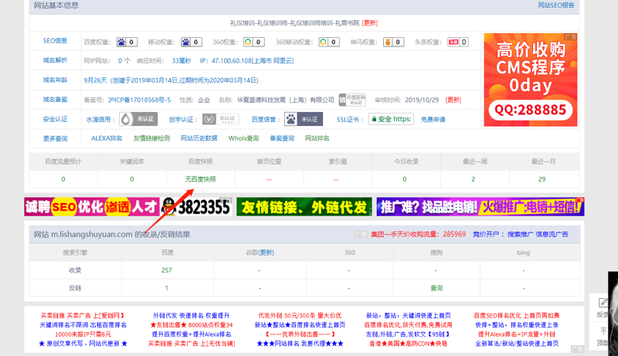Viewport: 618px width, 356px height.
Task: Click the 域名备案 row label
Action: (x=55, y=100)
